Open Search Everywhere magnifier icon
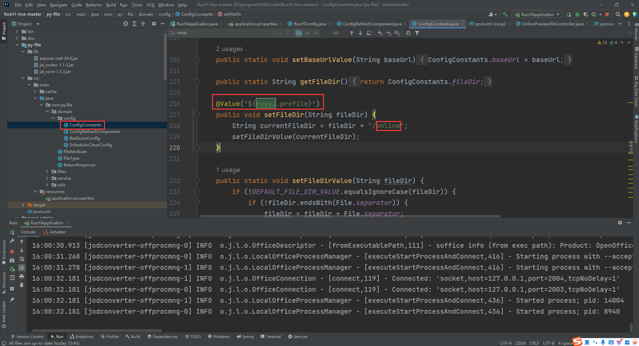Viewport: 639px width, 346px height. 618,14
